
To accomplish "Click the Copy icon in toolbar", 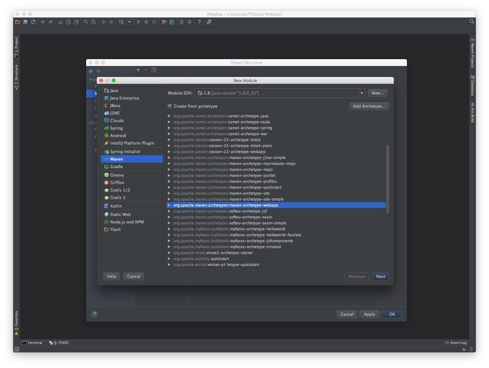I will 68,22.
